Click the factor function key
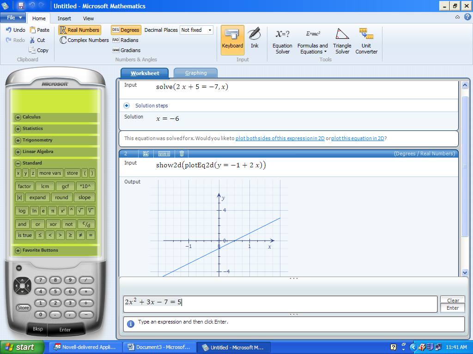Image resolution: width=473 pixels, height=354 pixels. pos(24,186)
